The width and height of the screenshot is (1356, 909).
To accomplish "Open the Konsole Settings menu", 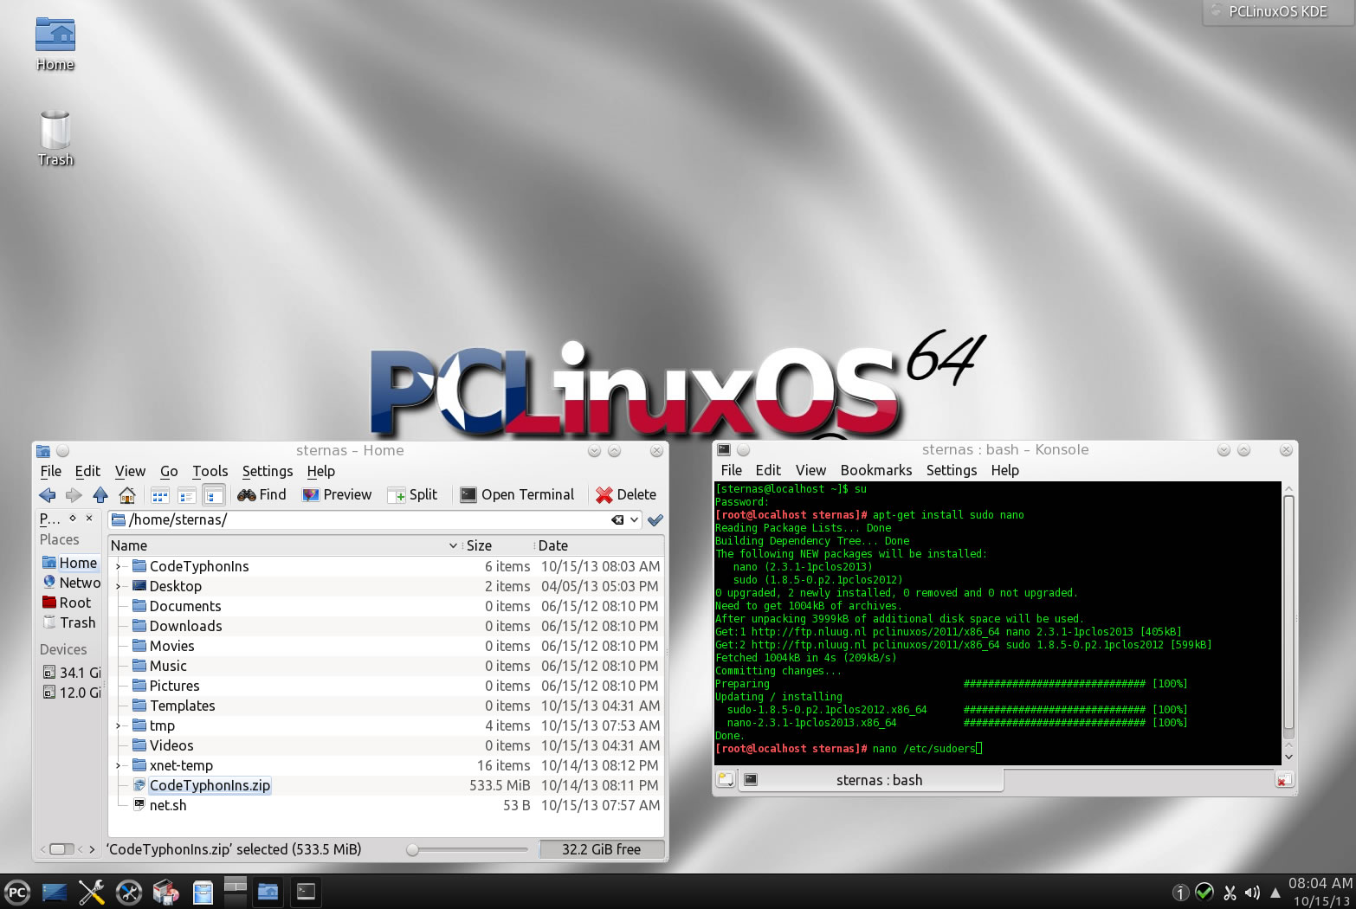I will click(952, 470).
